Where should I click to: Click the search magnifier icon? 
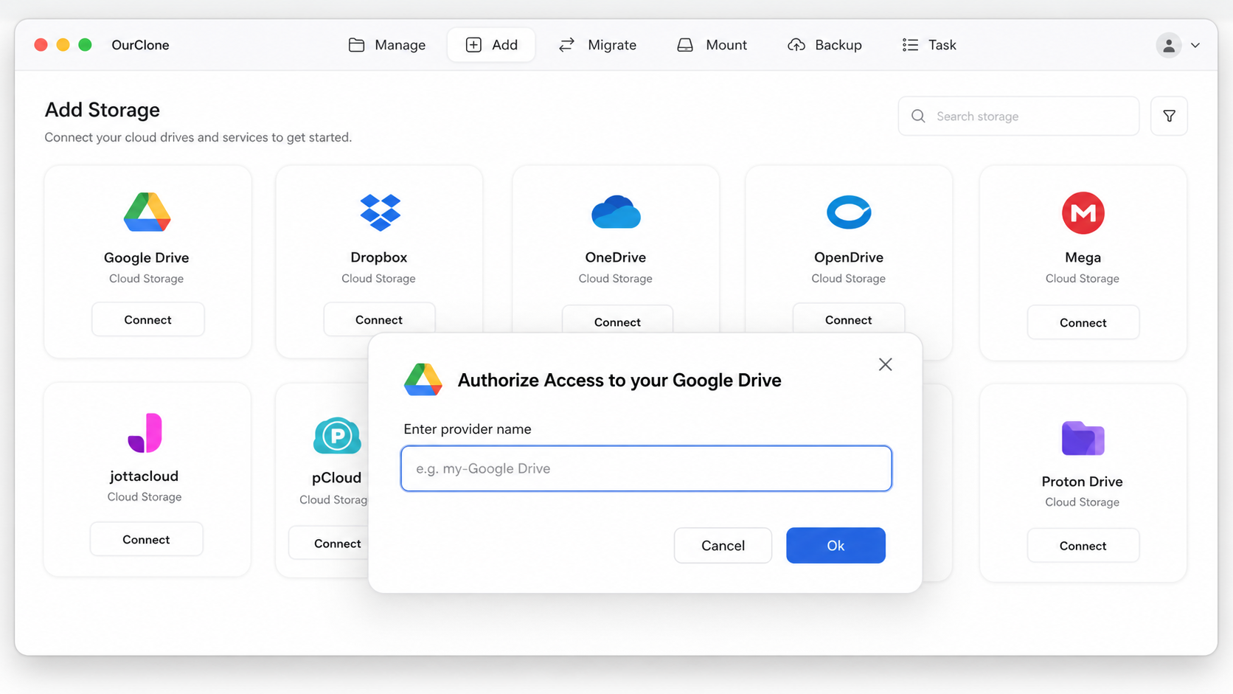pyautogui.click(x=918, y=116)
